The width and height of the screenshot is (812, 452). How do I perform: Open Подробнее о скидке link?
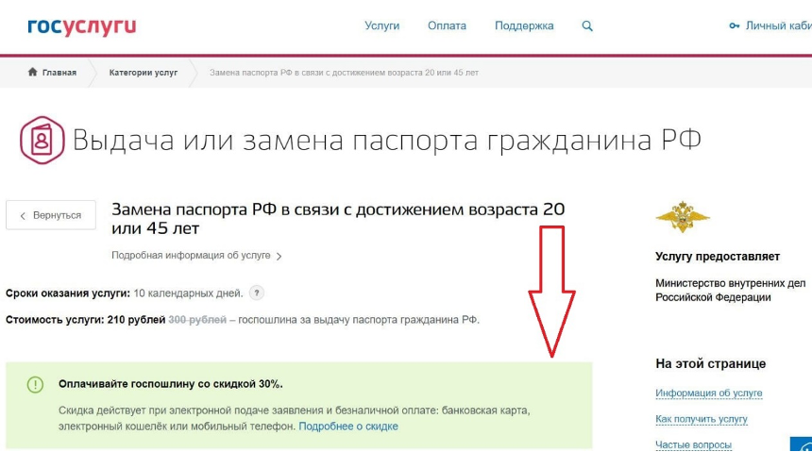pos(348,427)
